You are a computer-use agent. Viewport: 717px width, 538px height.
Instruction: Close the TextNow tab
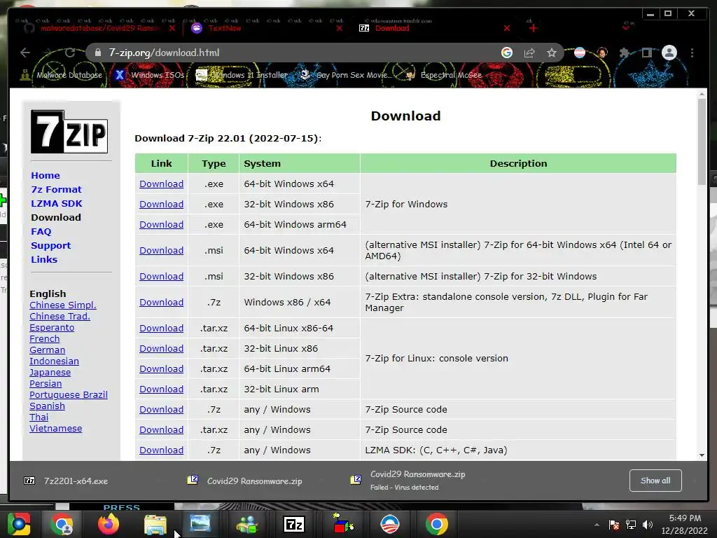click(339, 28)
